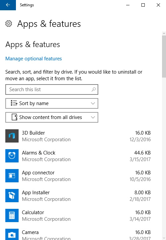Image resolution: width=166 pixels, height=240 pixels.
Task: Select the Camera name text
Action: click(30, 232)
